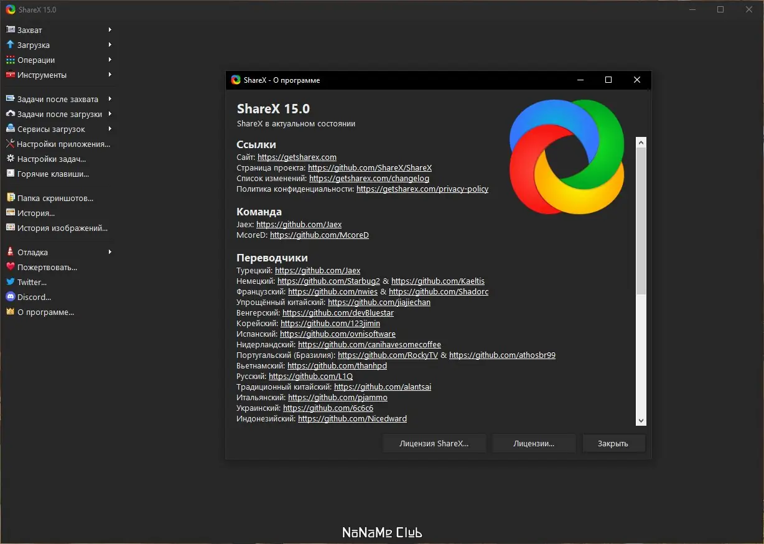Click the large ShareX logo image

coord(567,157)
